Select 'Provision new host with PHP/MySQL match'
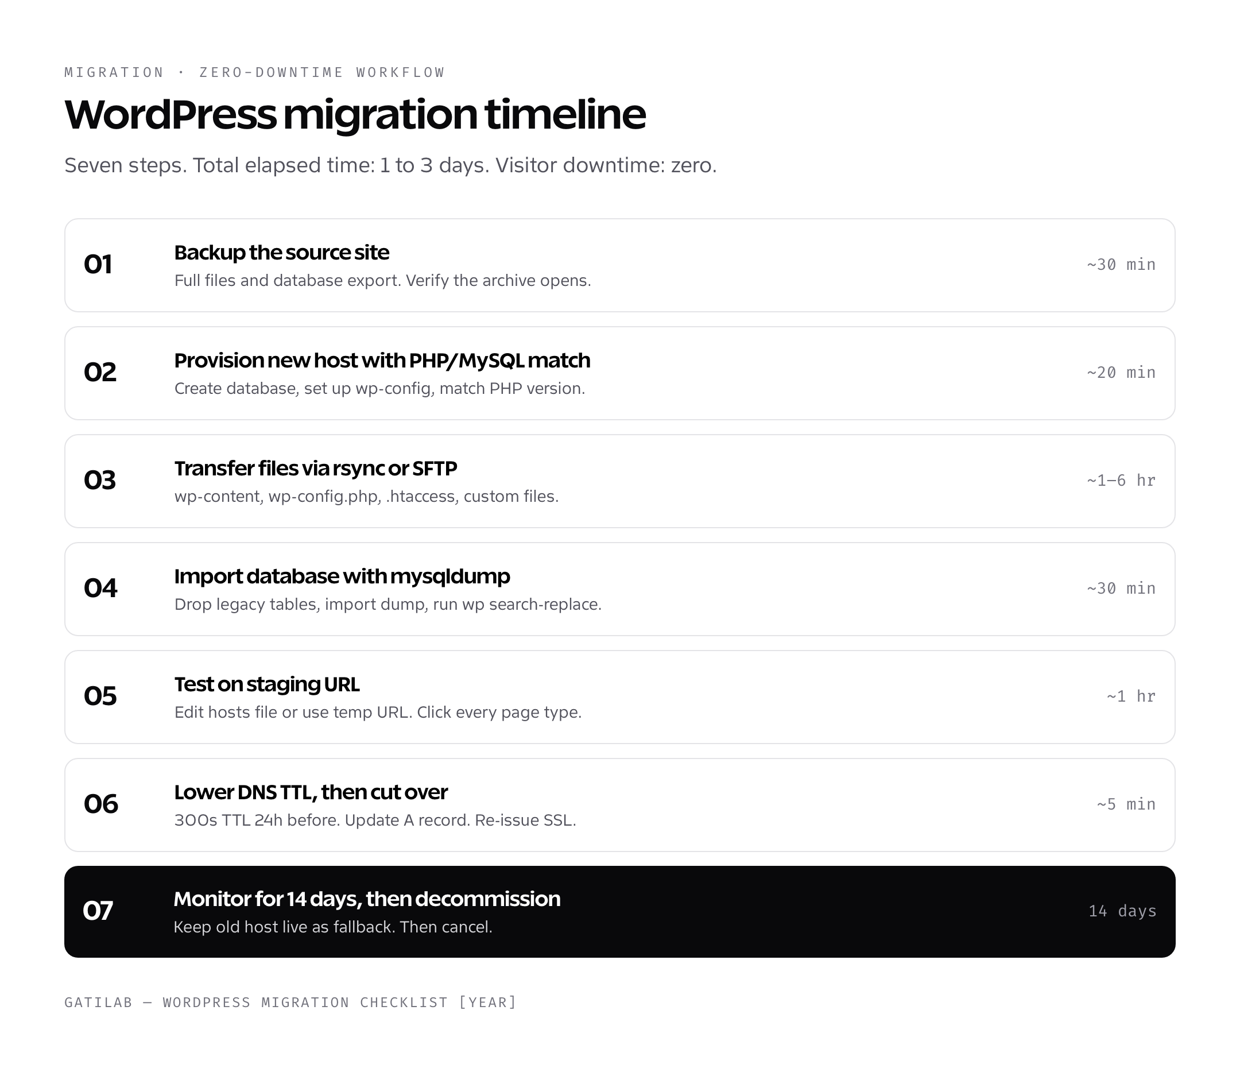The height and width of the screenshot is (1076, 1240). [382, 360]
